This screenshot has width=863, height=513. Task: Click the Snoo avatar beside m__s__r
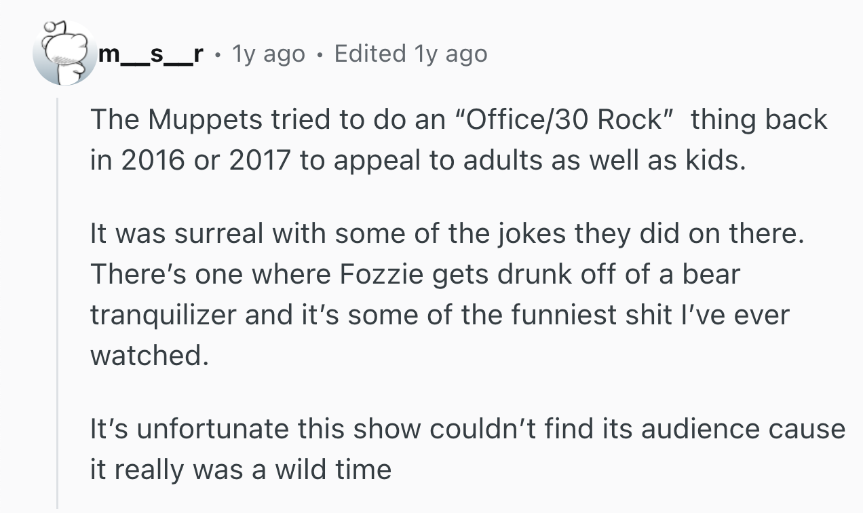64,53
